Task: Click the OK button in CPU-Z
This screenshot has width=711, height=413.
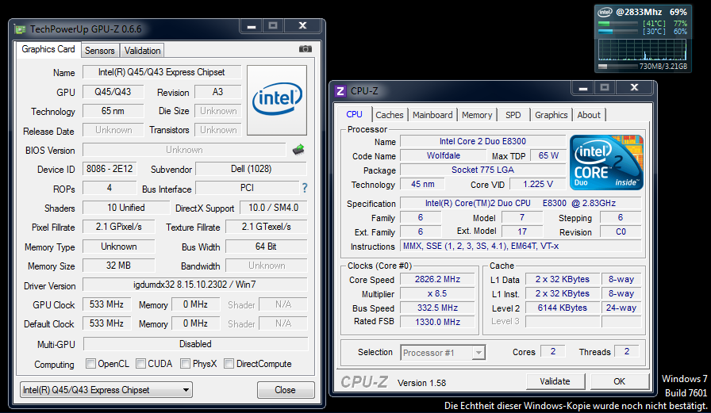Action: [x=620, y=381]
